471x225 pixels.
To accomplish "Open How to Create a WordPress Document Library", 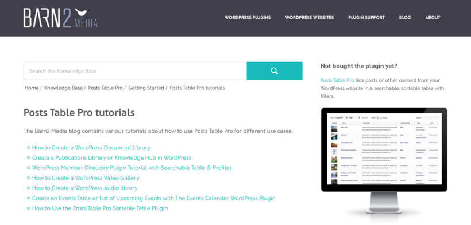I will point(91,148).
